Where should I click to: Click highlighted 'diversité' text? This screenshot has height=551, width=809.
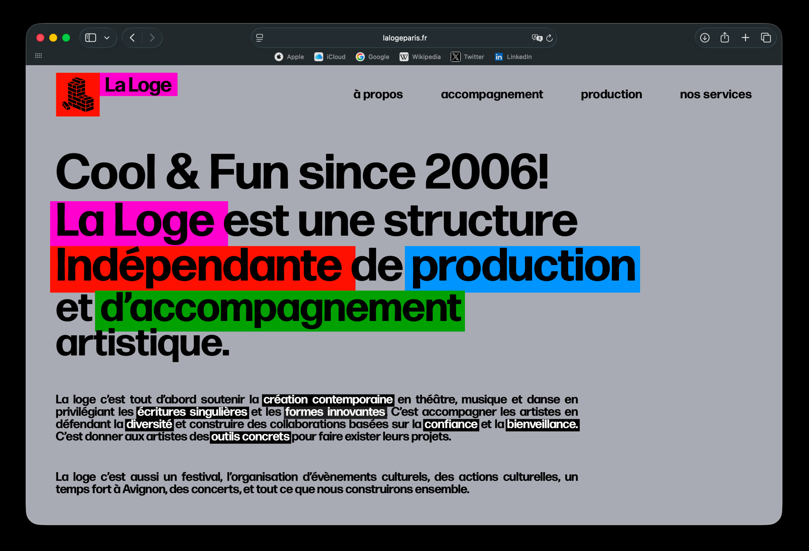point(149,424)
